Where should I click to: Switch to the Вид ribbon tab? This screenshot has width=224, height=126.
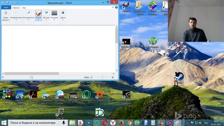(x=24, y=8)
